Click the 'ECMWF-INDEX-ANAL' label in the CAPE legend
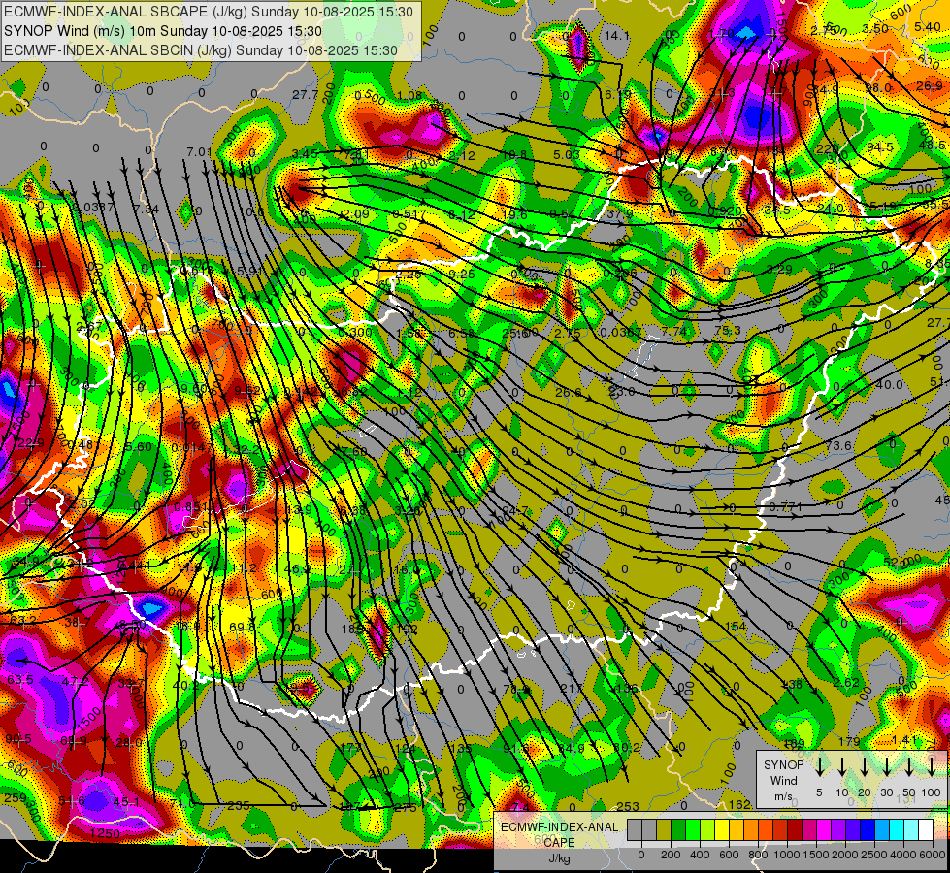Viewport: 950px width, 873px height. (559, 827)
